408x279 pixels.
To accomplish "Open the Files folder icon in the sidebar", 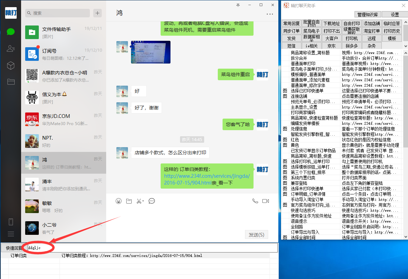I will point(11,82).
